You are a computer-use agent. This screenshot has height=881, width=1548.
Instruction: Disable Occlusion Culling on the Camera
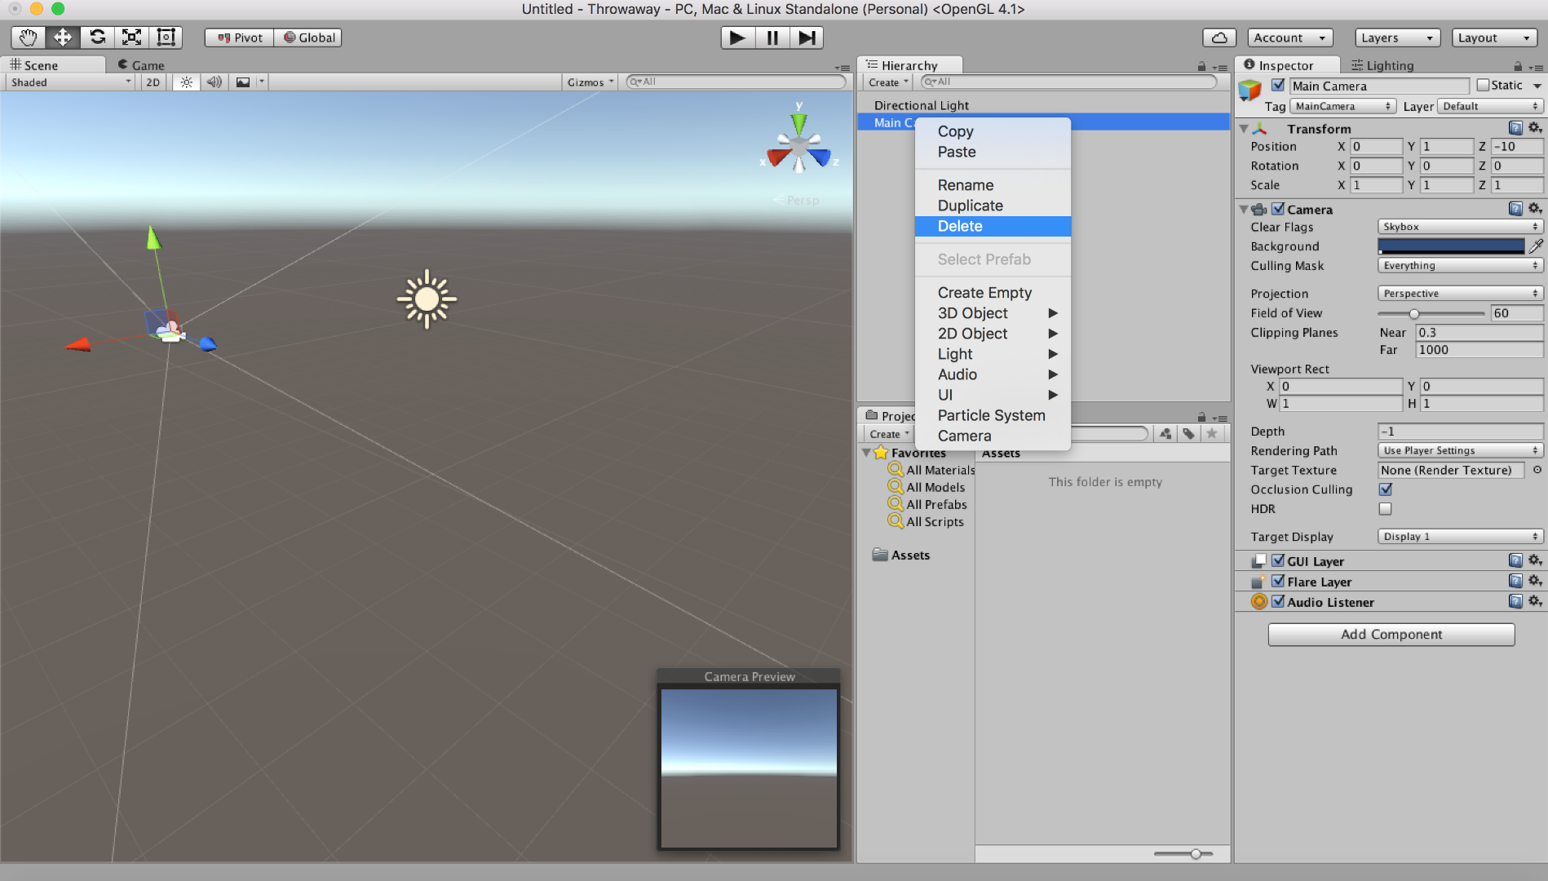pos(1386,489)
